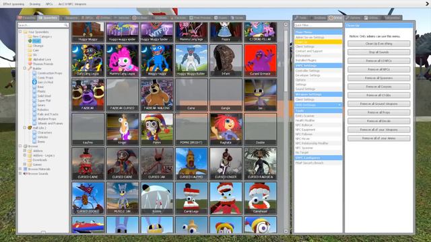Spawn the Gangle icon
This screenshot has height=242, width=431.
pos(226,95)
